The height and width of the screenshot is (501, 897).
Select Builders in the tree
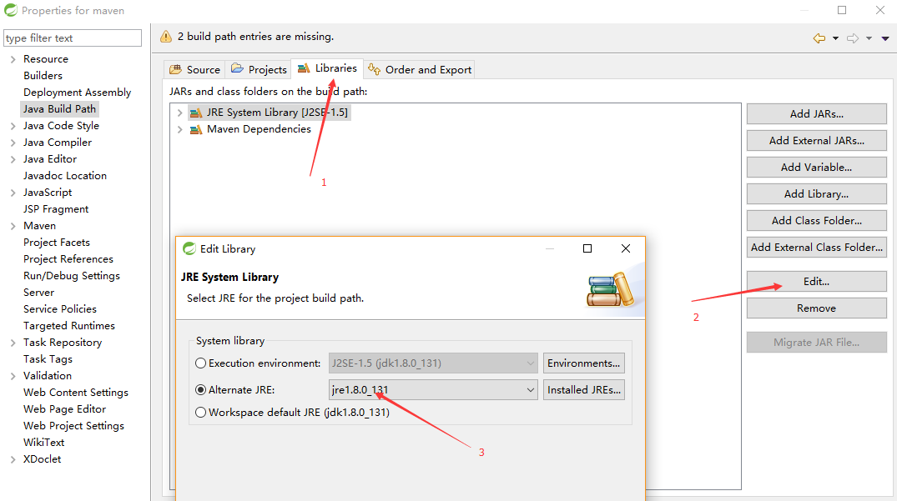tap(43, 76)
